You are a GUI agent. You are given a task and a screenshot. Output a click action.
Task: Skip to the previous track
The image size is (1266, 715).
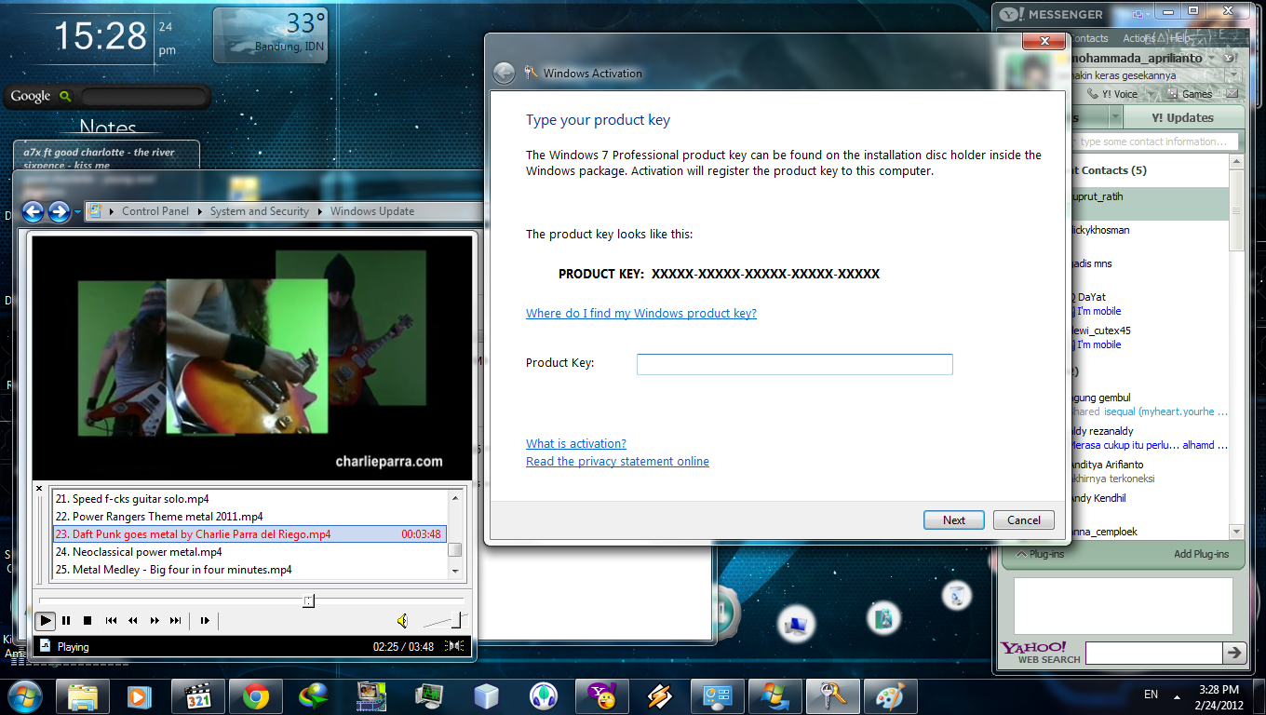tap(112, 620)
